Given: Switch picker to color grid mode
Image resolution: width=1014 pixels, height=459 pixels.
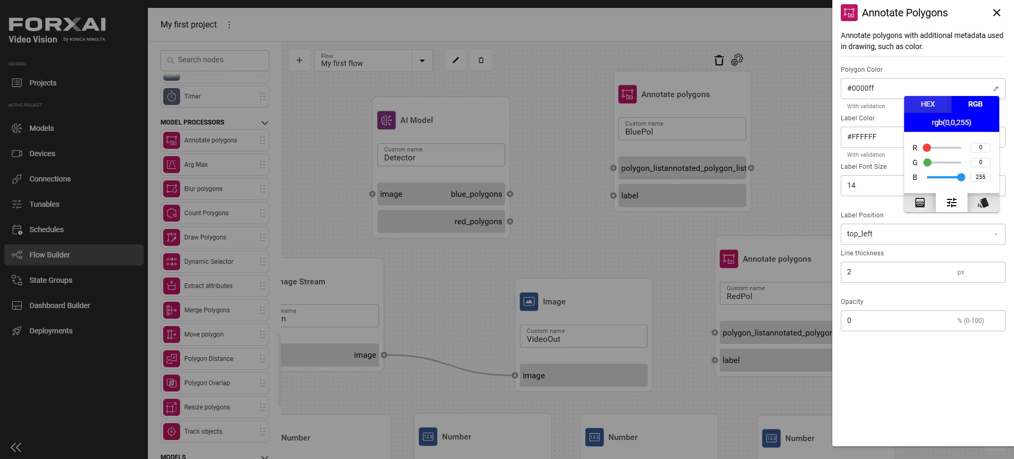Looking at the screenshot, I should click(x=920, y=203).
